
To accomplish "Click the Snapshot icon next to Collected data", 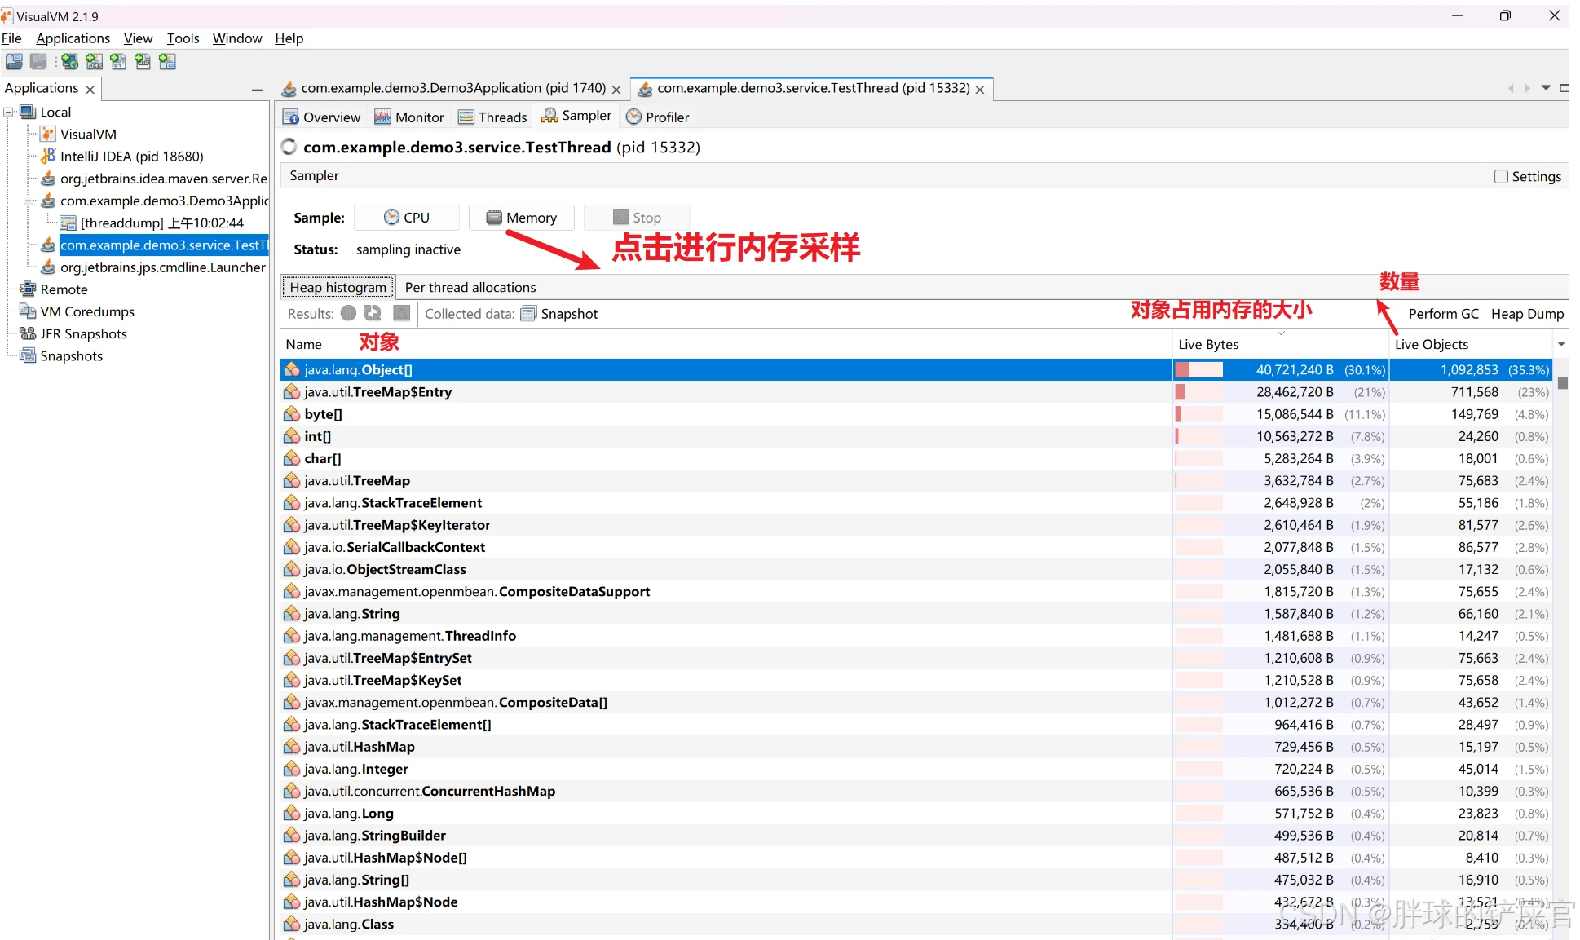I will pyautogui.click(x=528, y=314).
